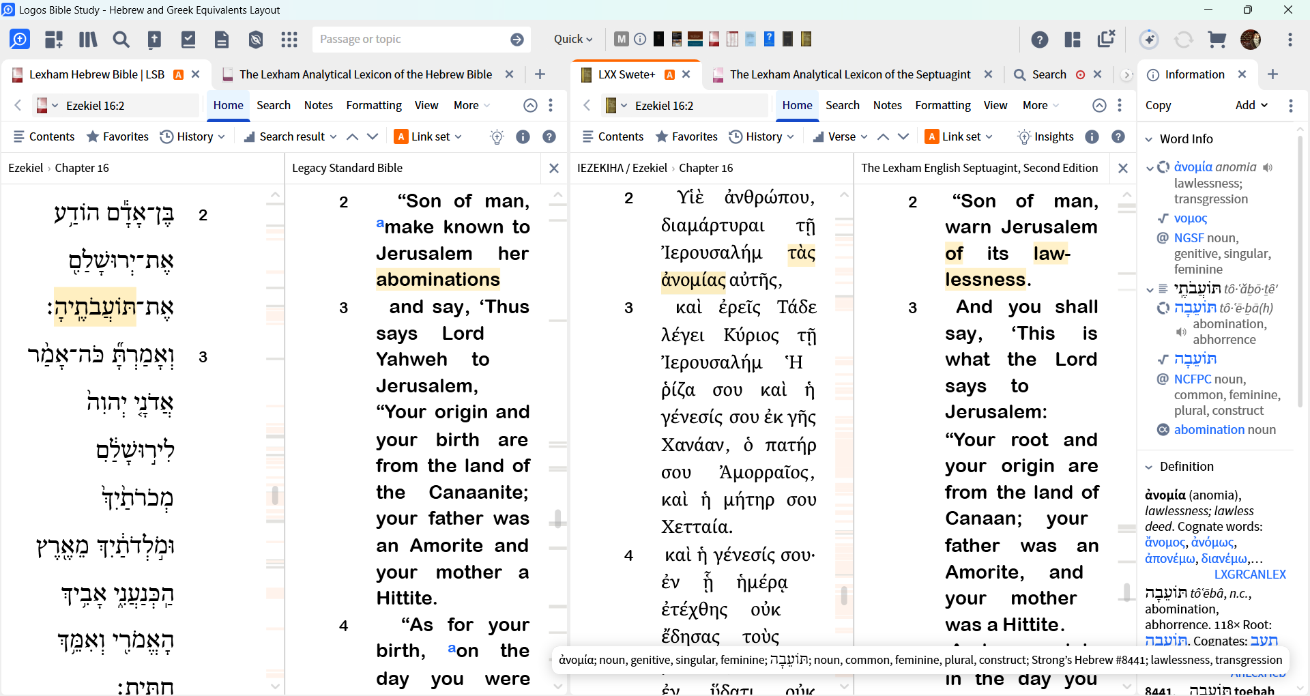
Task: Toggle the circled up-arrow in LXX Swete panel
Action: tap(1099, 105)
